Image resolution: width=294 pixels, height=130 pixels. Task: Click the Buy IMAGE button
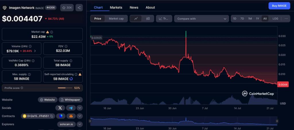279,6
